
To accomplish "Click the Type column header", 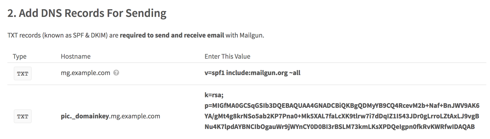I will click(x=20, y=57).
